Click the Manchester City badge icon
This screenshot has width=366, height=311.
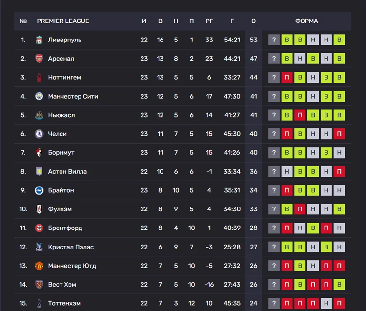click(39, 96)
